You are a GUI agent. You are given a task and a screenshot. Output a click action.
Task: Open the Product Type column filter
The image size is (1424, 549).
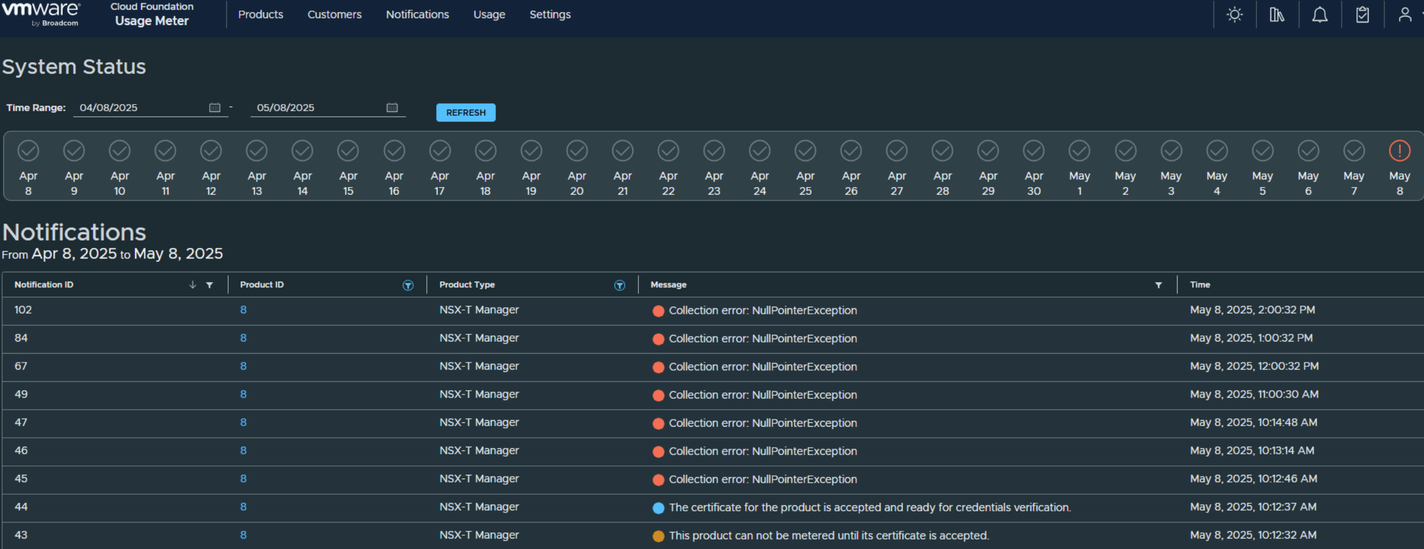[620, 285]
